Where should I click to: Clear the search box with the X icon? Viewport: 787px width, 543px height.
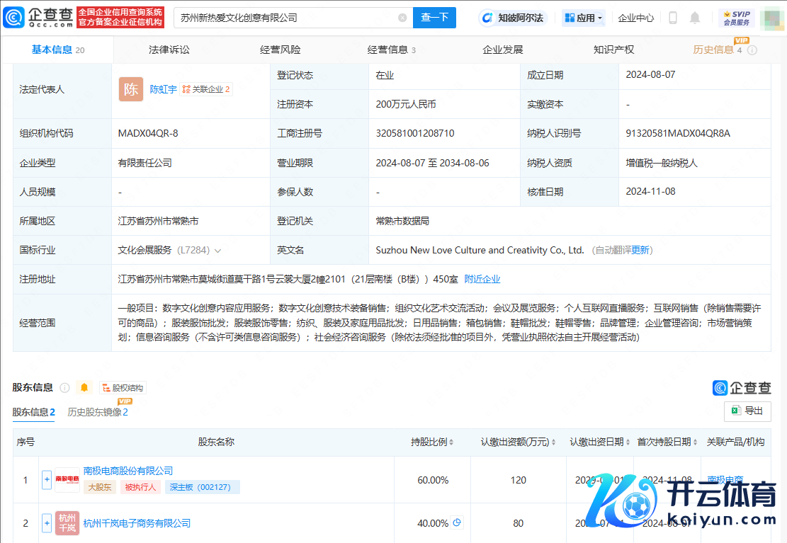[402, 18]
